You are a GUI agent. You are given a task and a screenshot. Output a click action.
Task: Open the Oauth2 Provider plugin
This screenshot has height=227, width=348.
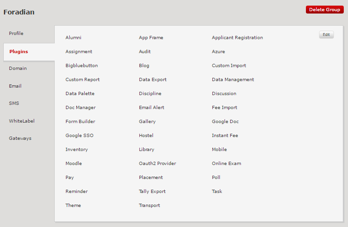pyautogui.click(x=157, y=164)
